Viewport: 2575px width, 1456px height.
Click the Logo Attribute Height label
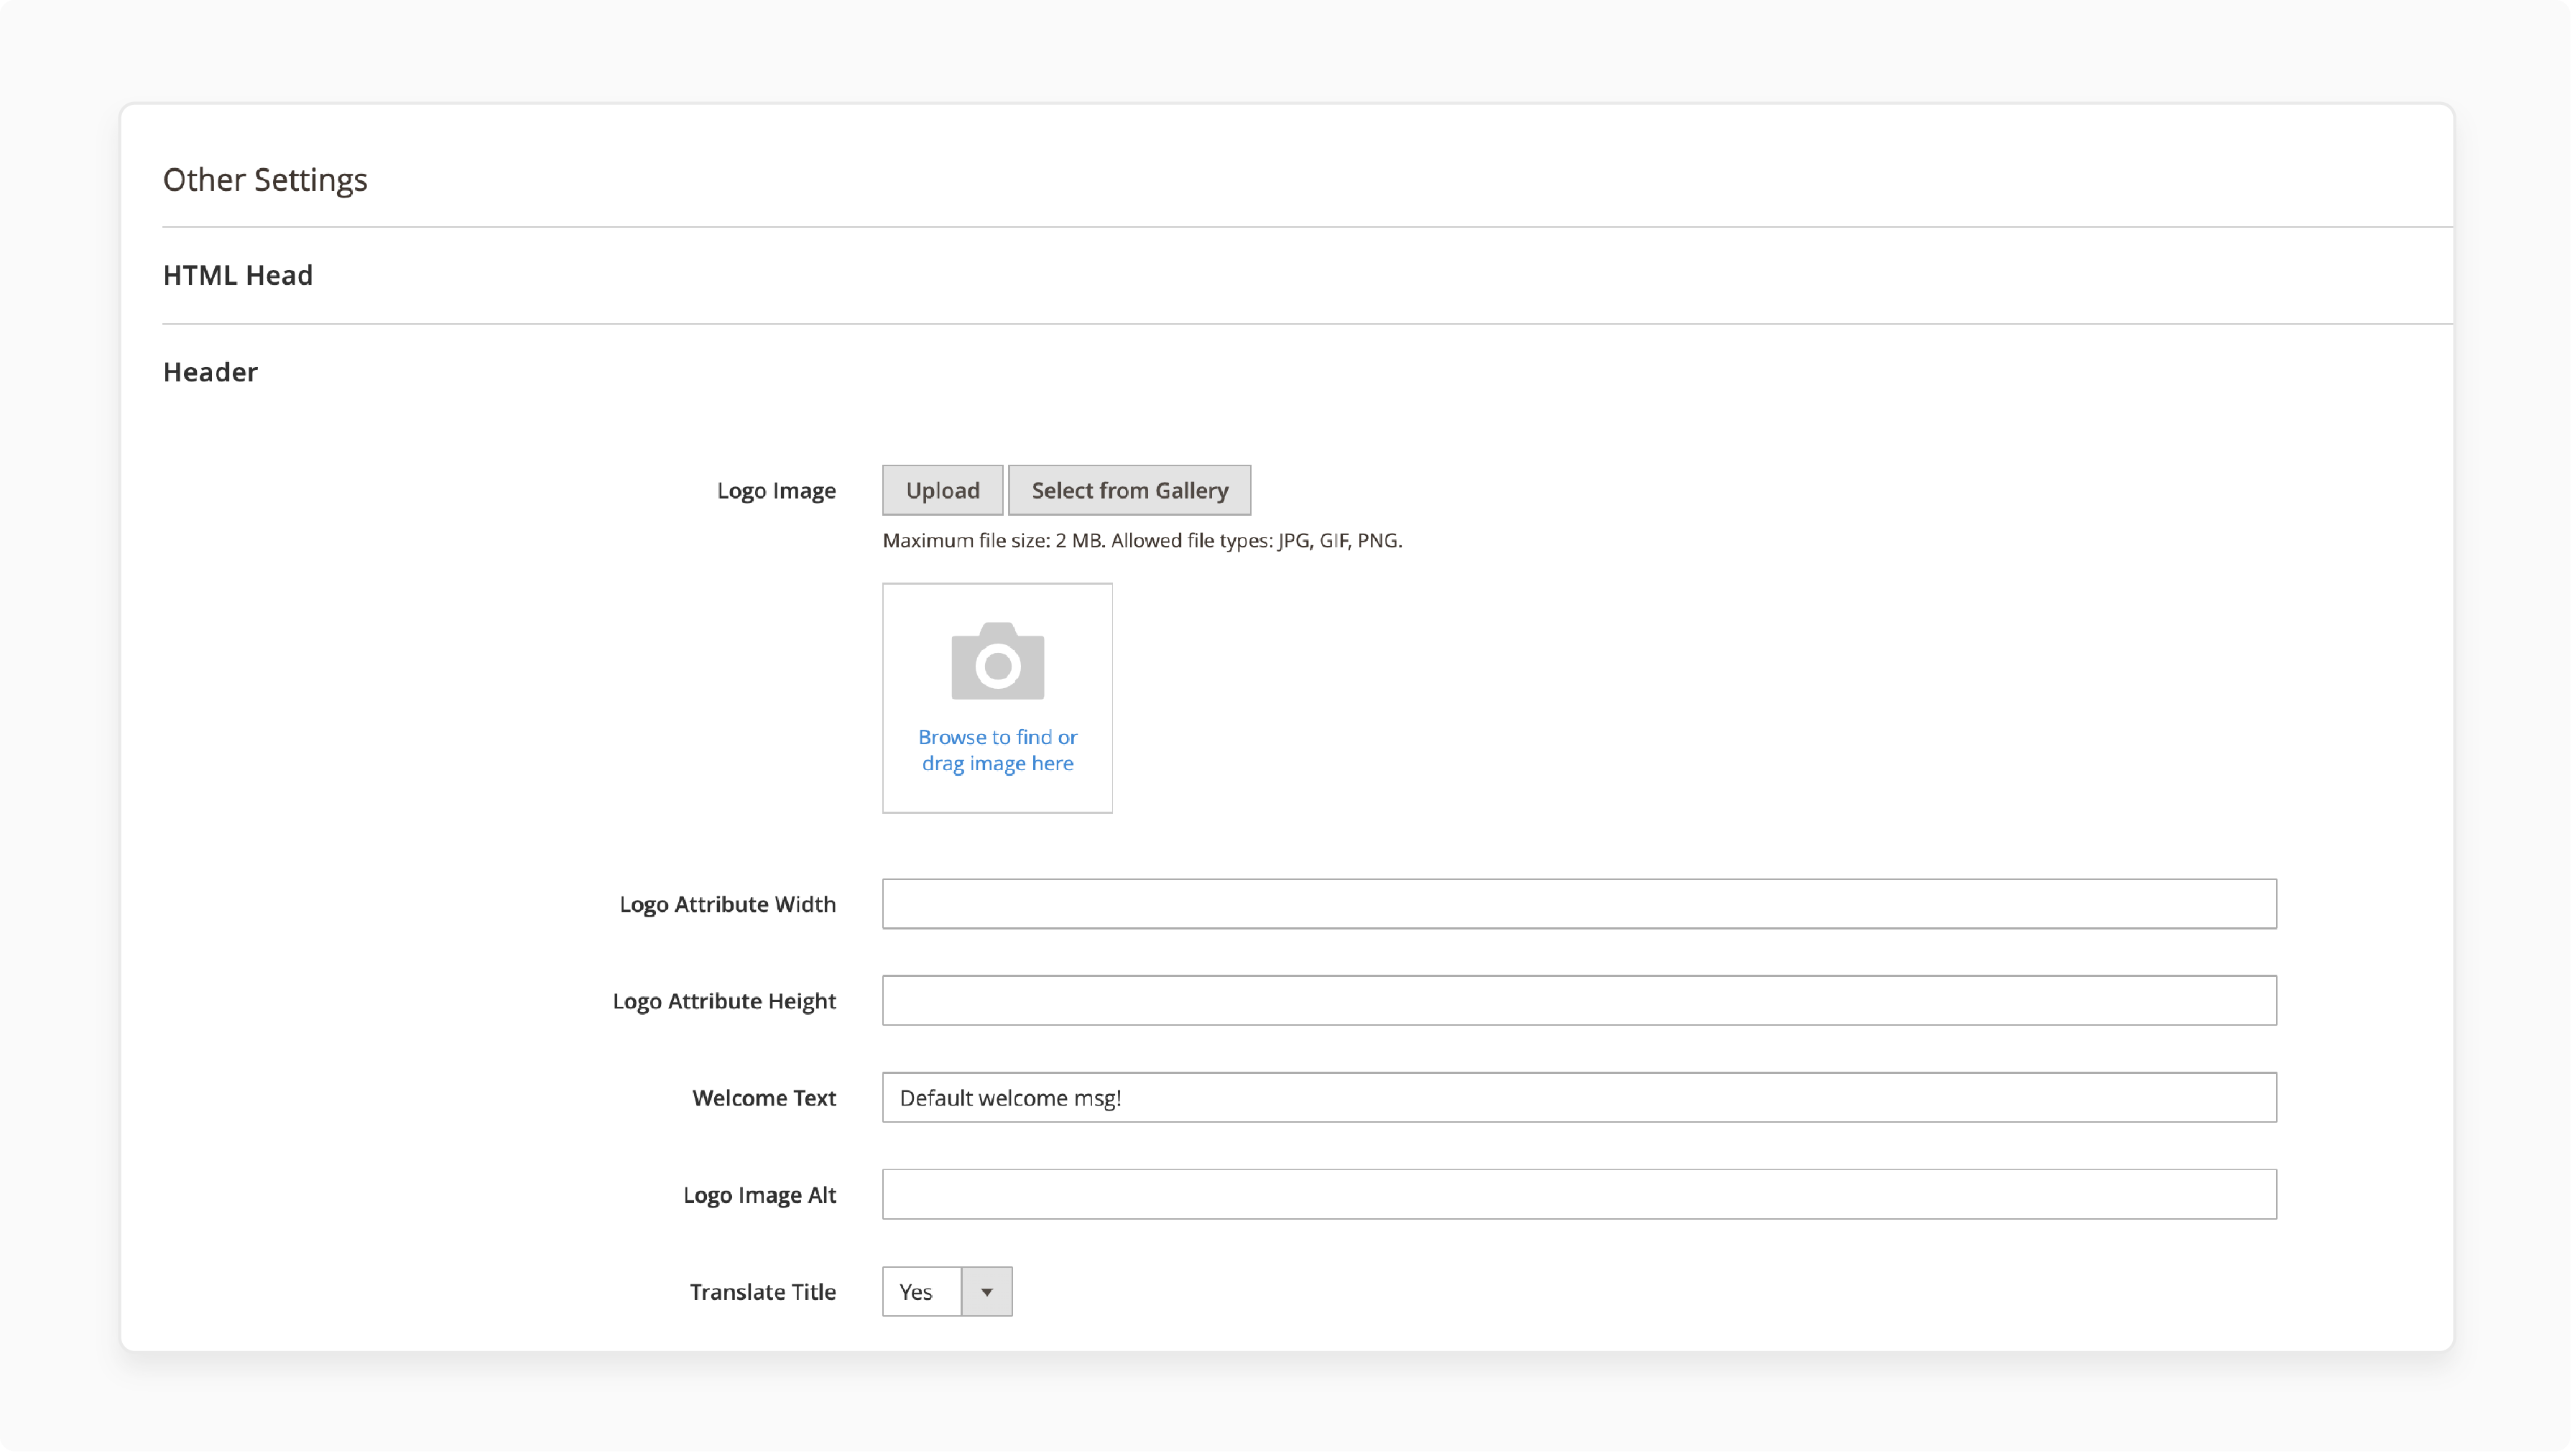click(x=724, y=1001)
